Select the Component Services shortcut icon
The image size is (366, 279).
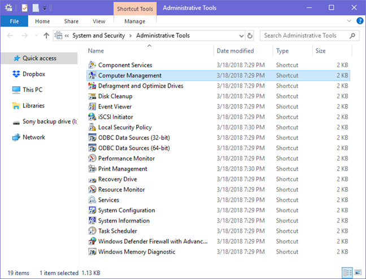tap(92, 65)
